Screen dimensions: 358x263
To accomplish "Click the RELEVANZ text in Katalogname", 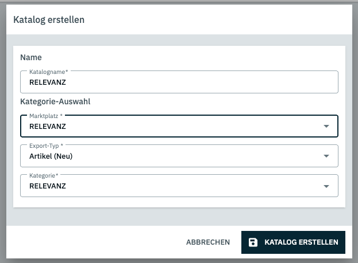I will (47, 83).
